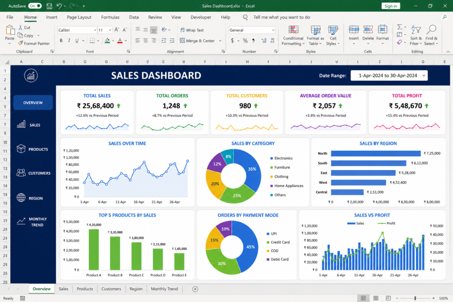Click Merge & Center button
This screenshot has height=302, width=453.
[198, 41]
